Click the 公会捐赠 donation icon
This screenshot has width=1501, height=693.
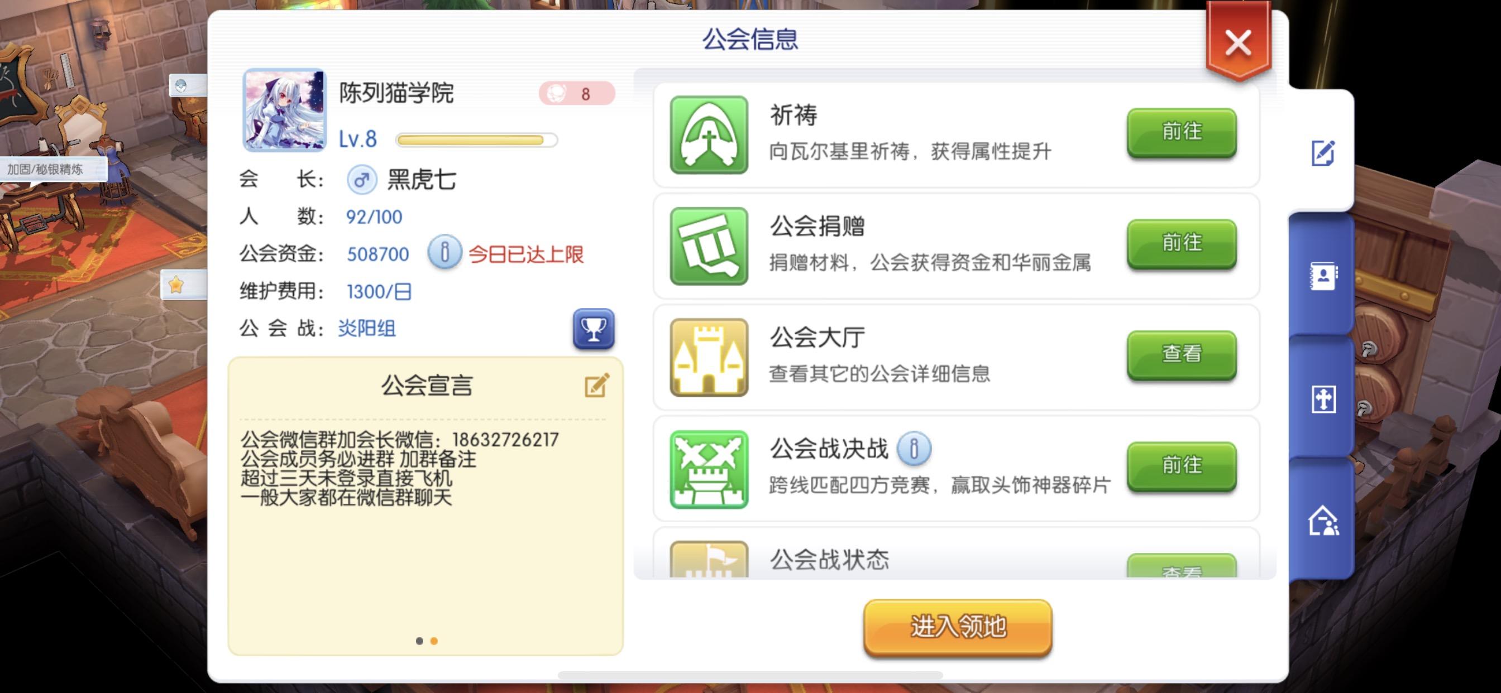point(709,246)
